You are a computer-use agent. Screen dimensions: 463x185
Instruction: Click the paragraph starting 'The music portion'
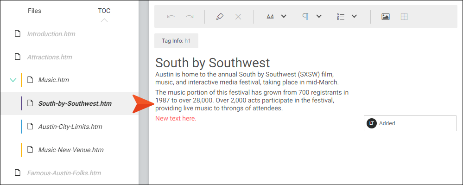click(x=252, y=100)
